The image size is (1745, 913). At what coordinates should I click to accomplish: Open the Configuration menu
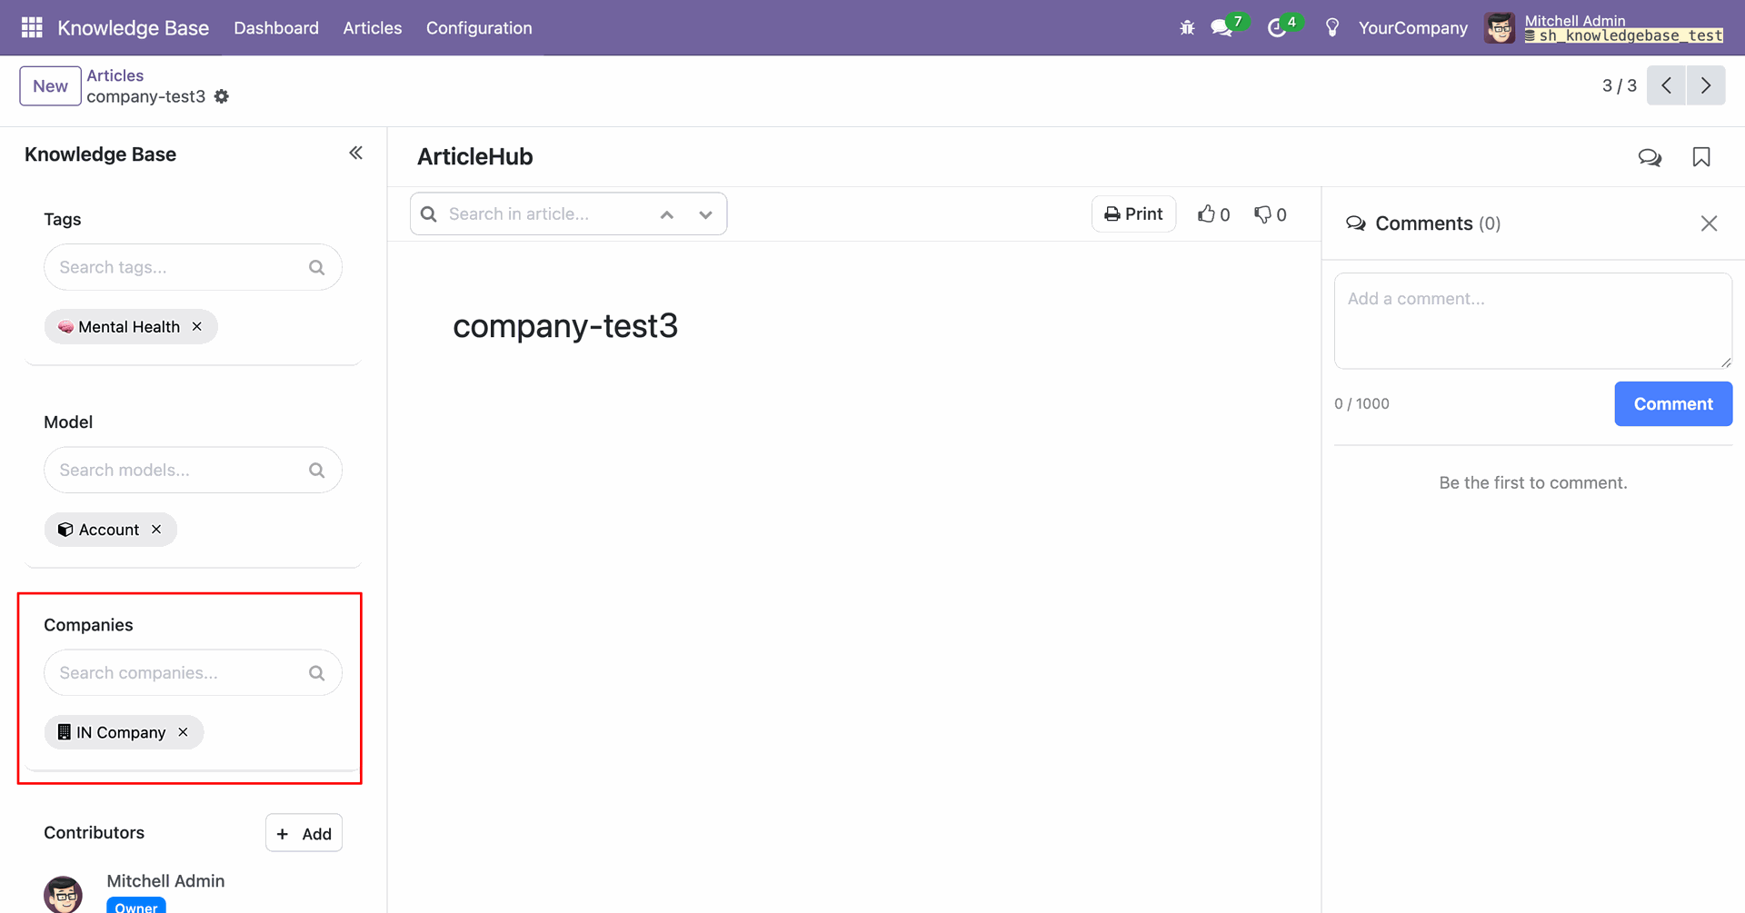[x=479, y=28]
